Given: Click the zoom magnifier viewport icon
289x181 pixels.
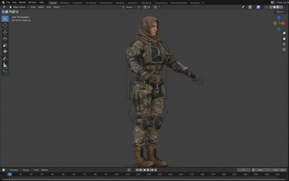Looking at the screenshot, I should (284, 33).
